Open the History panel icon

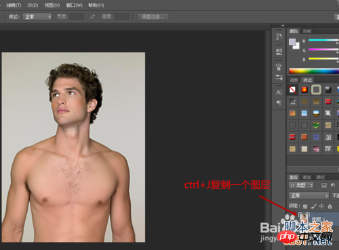pos(279,36)
